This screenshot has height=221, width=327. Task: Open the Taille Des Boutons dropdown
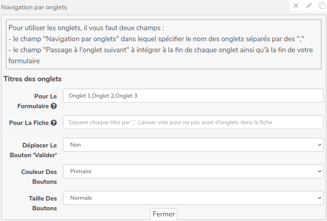[x=193, y=198]
